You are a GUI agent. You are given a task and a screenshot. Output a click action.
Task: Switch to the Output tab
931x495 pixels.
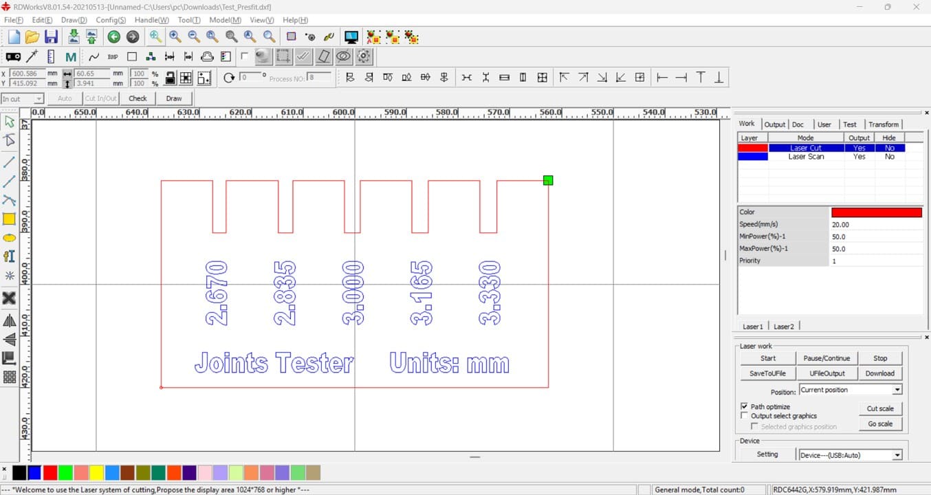pos(774,124)
